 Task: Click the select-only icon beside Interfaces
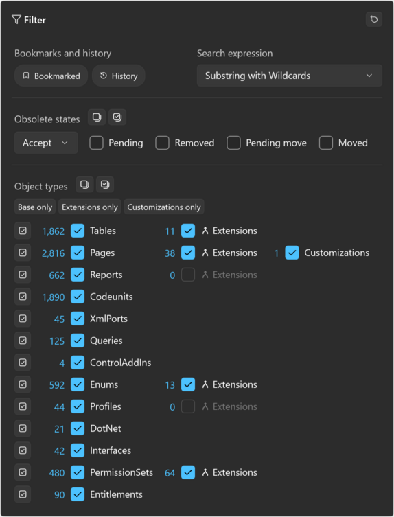pos(23,450)
